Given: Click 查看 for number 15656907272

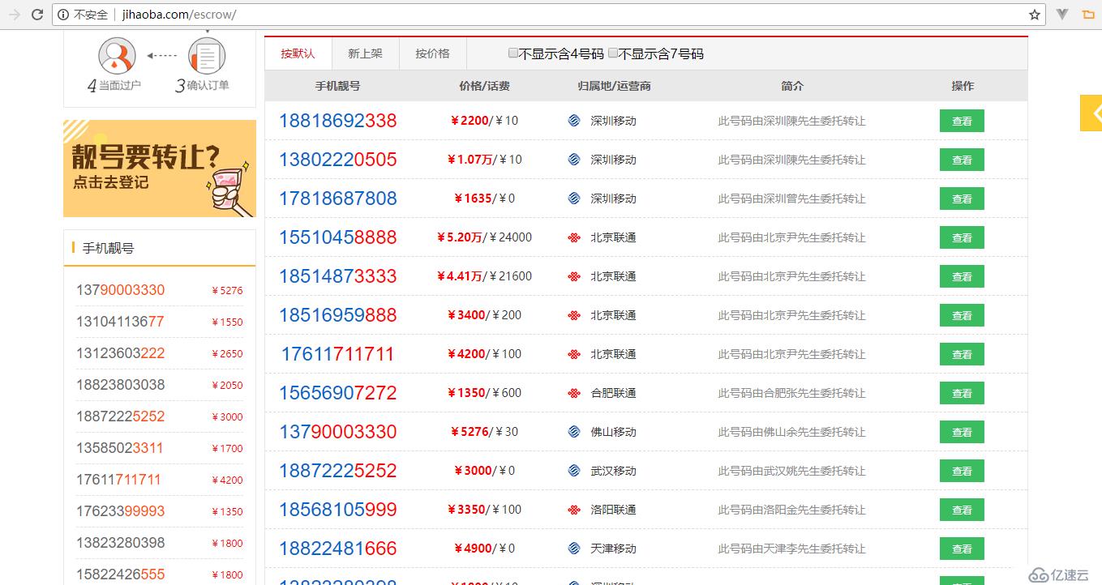Looking at the screenshot, I should click(962, 393).
